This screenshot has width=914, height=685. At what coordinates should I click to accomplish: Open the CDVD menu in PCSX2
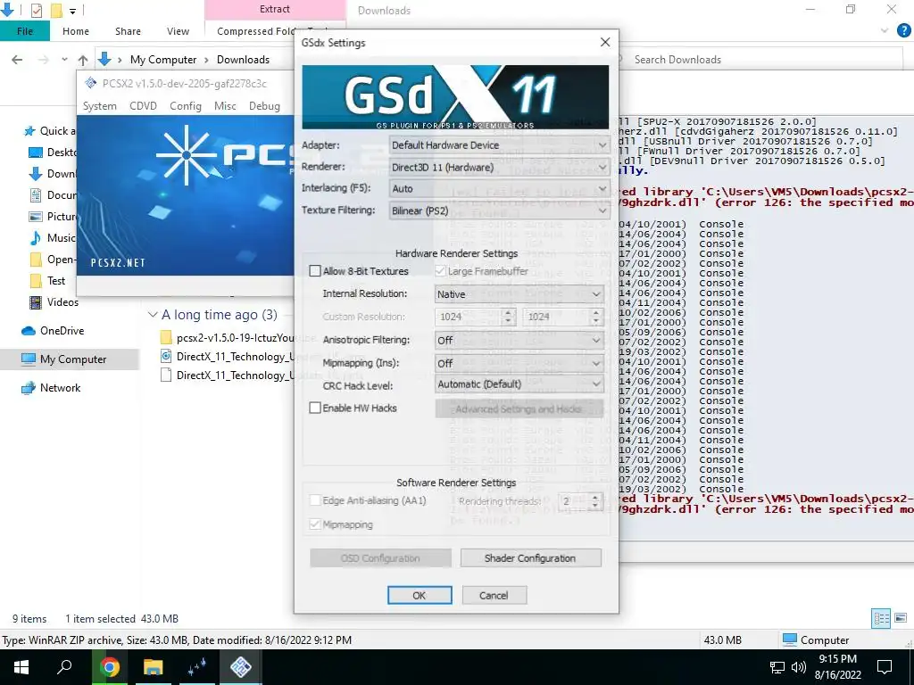143,106
